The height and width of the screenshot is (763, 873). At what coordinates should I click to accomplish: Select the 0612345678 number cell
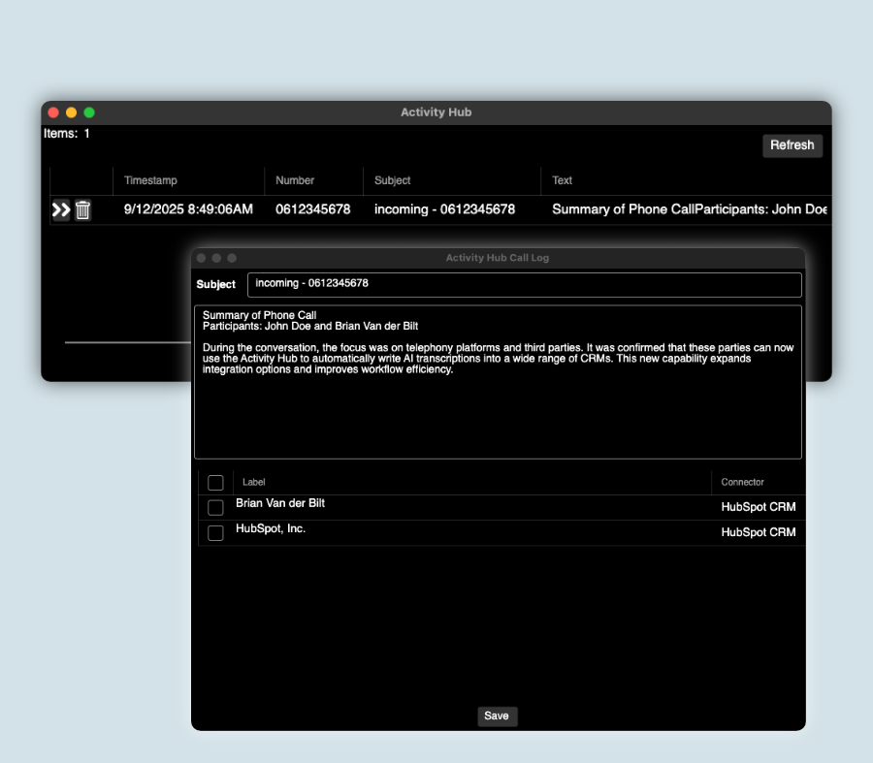pyautogui.click(x=312, y=209)
